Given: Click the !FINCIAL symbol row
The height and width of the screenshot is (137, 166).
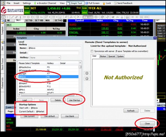Looking at the screenshot, I should (111, 32).
